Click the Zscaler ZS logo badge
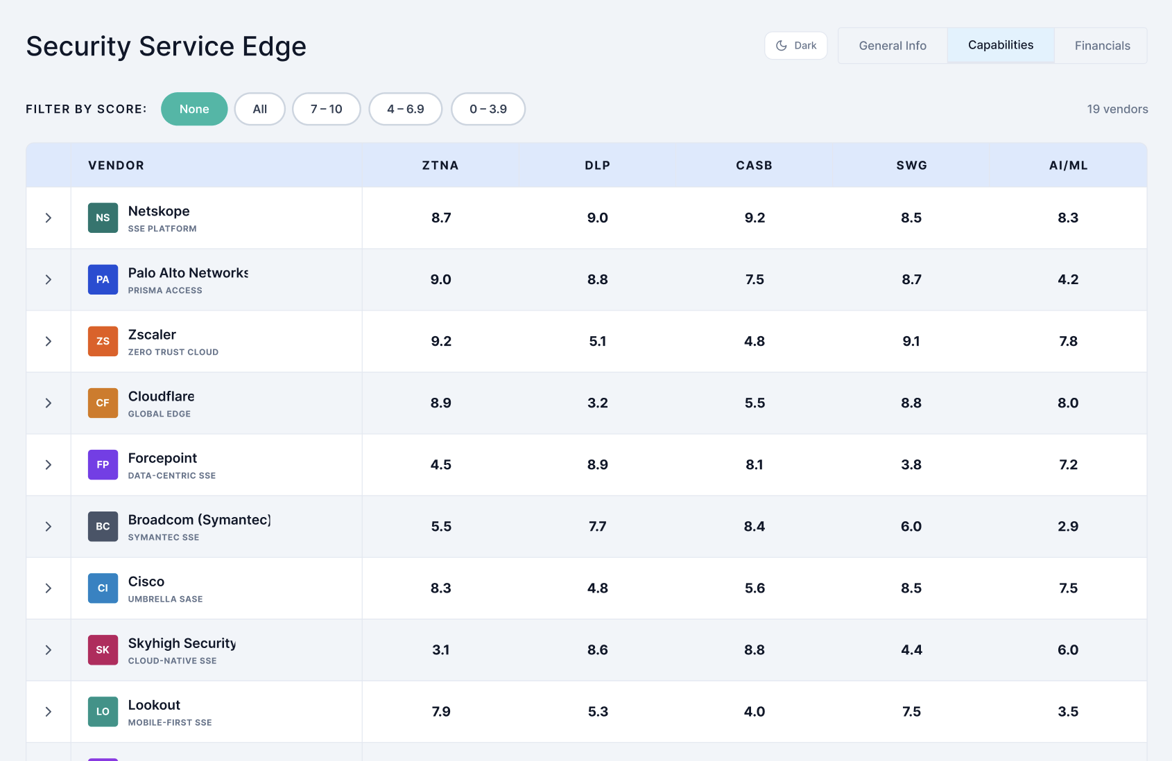Viewport: 1172px width, 761px height. pos(103,341)
